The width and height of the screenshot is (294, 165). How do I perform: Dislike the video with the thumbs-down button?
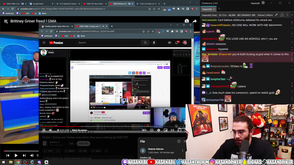[x=58, y=151]
